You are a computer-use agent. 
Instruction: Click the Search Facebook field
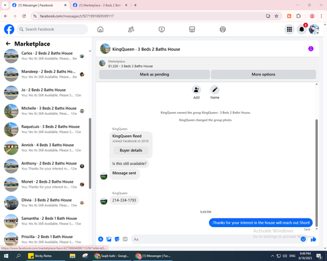coord(52,29)
